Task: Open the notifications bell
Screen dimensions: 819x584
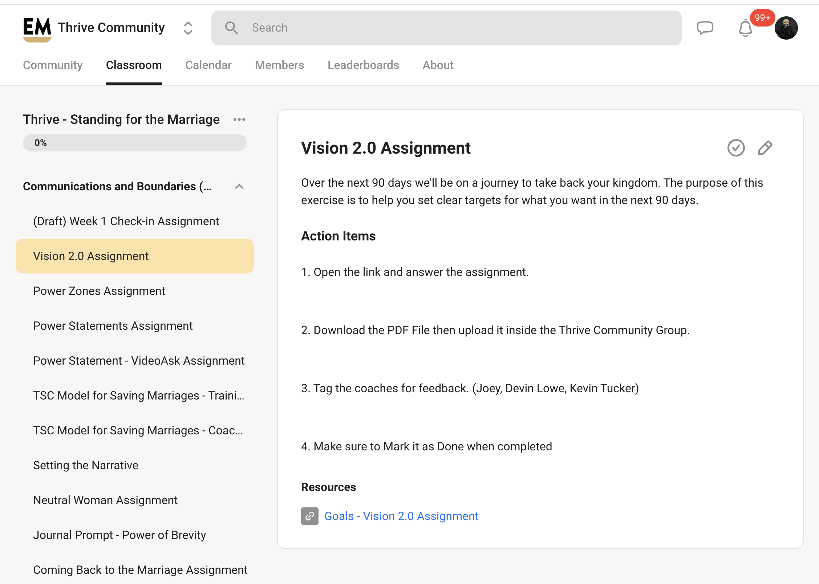Action: point(745,28)
